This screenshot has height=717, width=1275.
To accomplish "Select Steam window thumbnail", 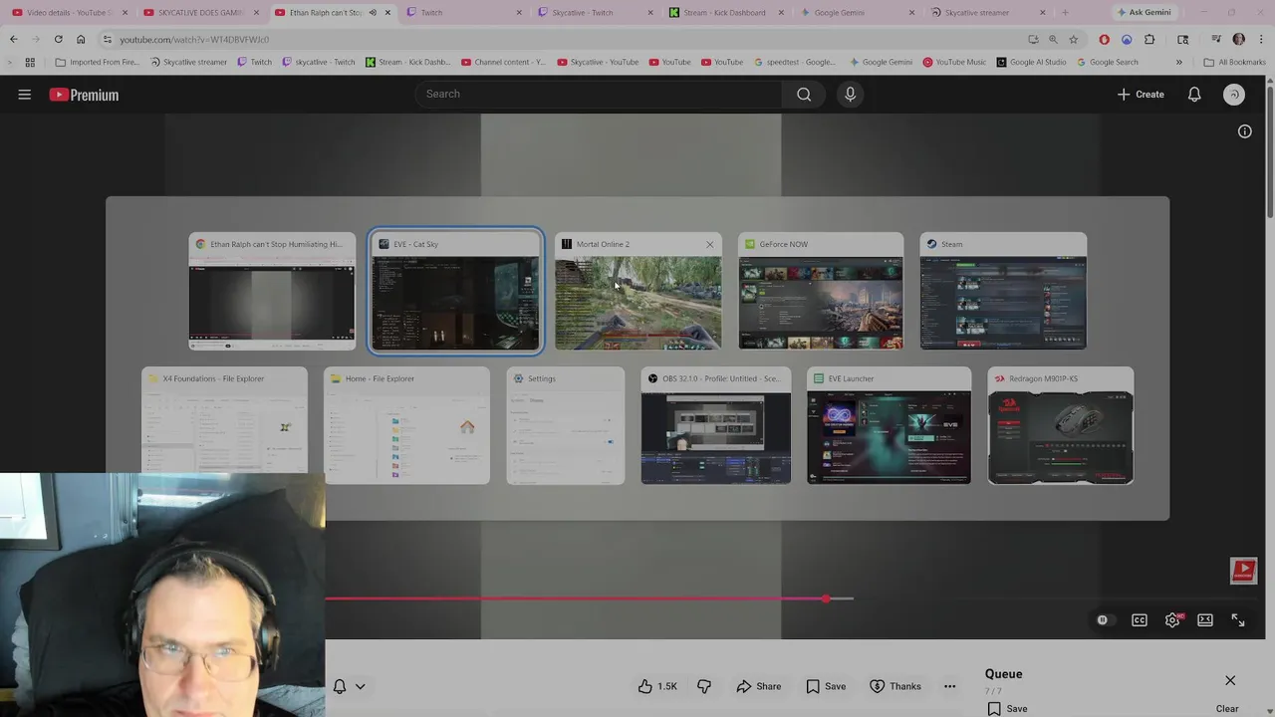I will [x=1003, y=292].
